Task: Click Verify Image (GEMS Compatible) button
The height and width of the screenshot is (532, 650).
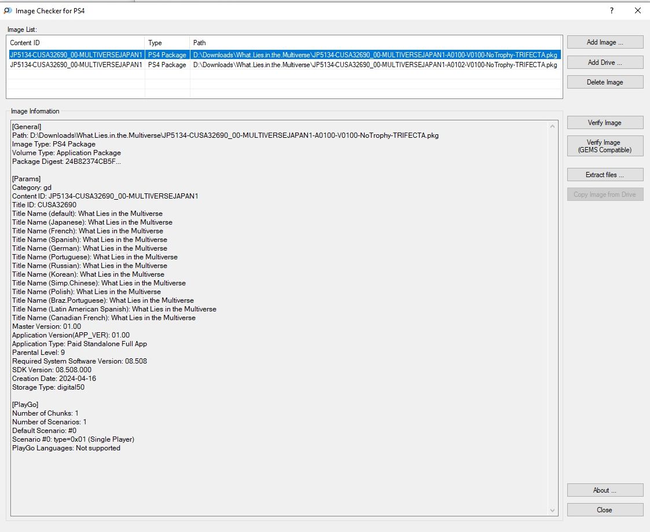Action: click(605, 146)
